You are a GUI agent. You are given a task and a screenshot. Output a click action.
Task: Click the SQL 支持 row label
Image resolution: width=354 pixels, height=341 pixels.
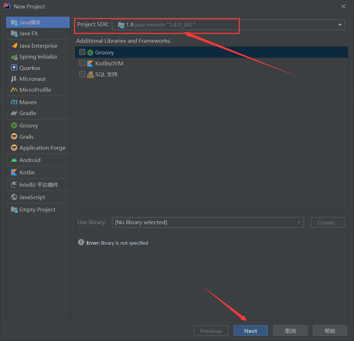pos(106,74)
